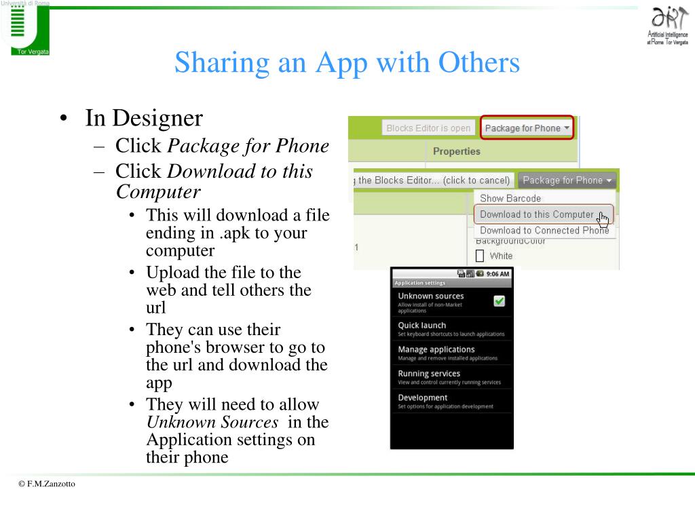Open Development setting on phone

(451, 401)
